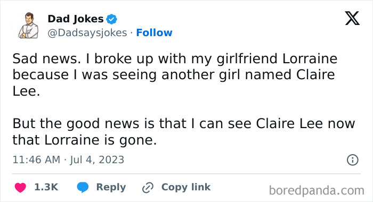Click the Jul 4, 2023 date
Viewport: 373px width, 202px height.
tap(97, 160)
